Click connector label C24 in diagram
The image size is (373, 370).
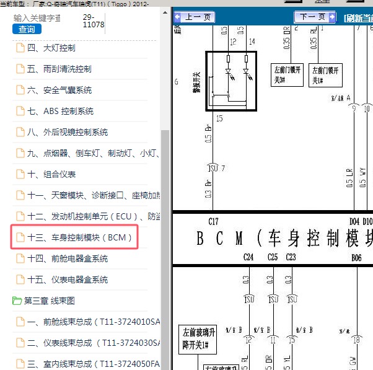pyautogui.click(x=248, y=257)
